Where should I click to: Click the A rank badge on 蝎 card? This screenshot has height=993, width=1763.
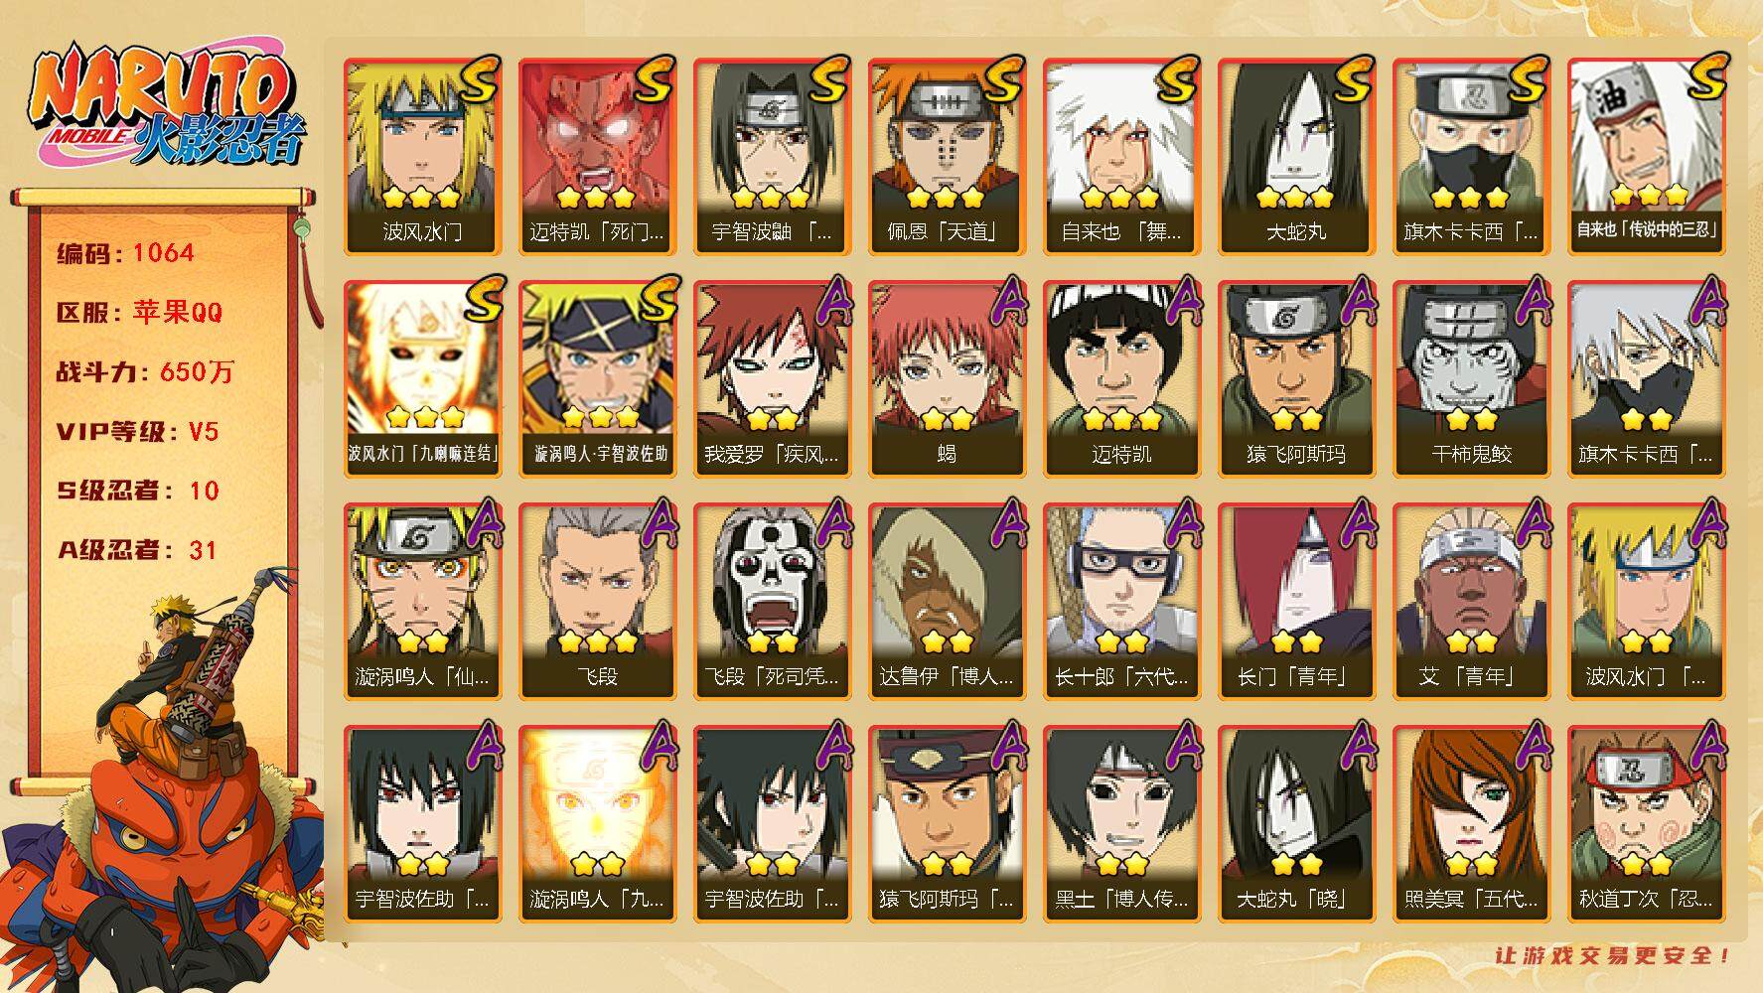point(1006,301)
